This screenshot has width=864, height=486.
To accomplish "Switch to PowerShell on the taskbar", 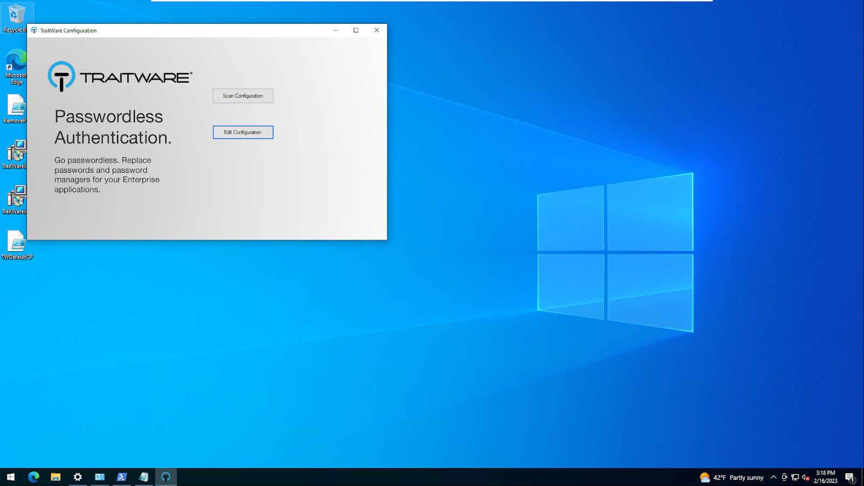I will point(122,477).
